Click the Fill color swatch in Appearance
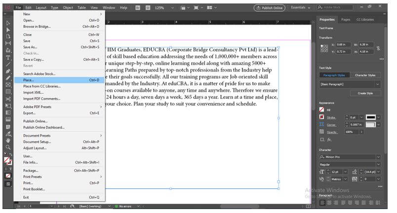 point(321,109)
